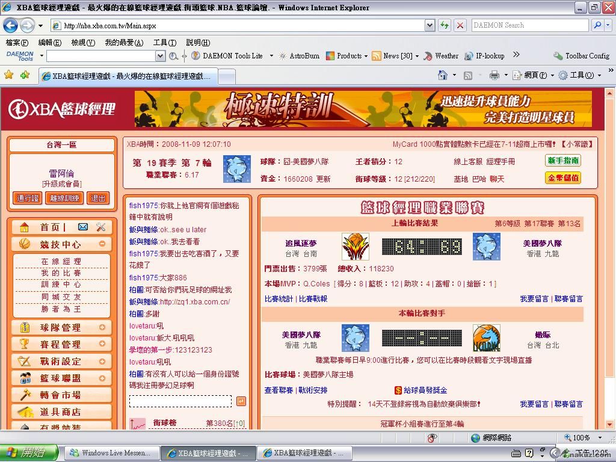Click the RSS feeds icon in command bar
The image size is (616, 462).
pos(468,75)
